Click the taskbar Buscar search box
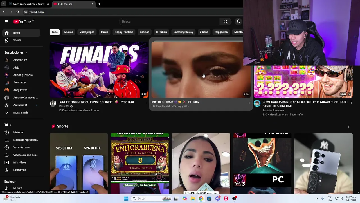The width and height of the screenshot is (360, 203). click(x=152, y=198)
